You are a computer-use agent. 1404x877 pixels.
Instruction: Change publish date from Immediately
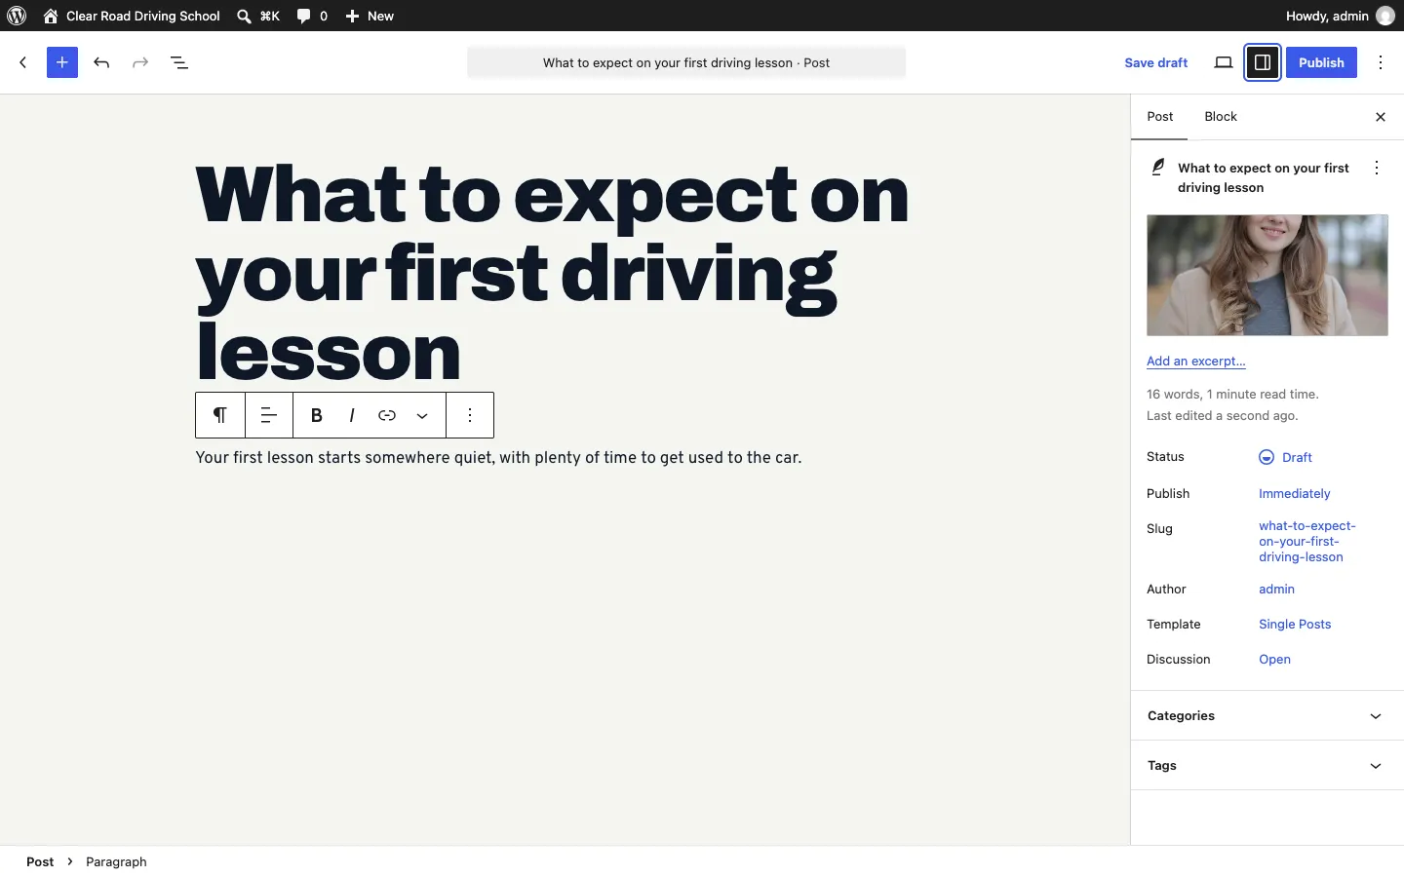pyautogui.click(x=1295, y=494)
